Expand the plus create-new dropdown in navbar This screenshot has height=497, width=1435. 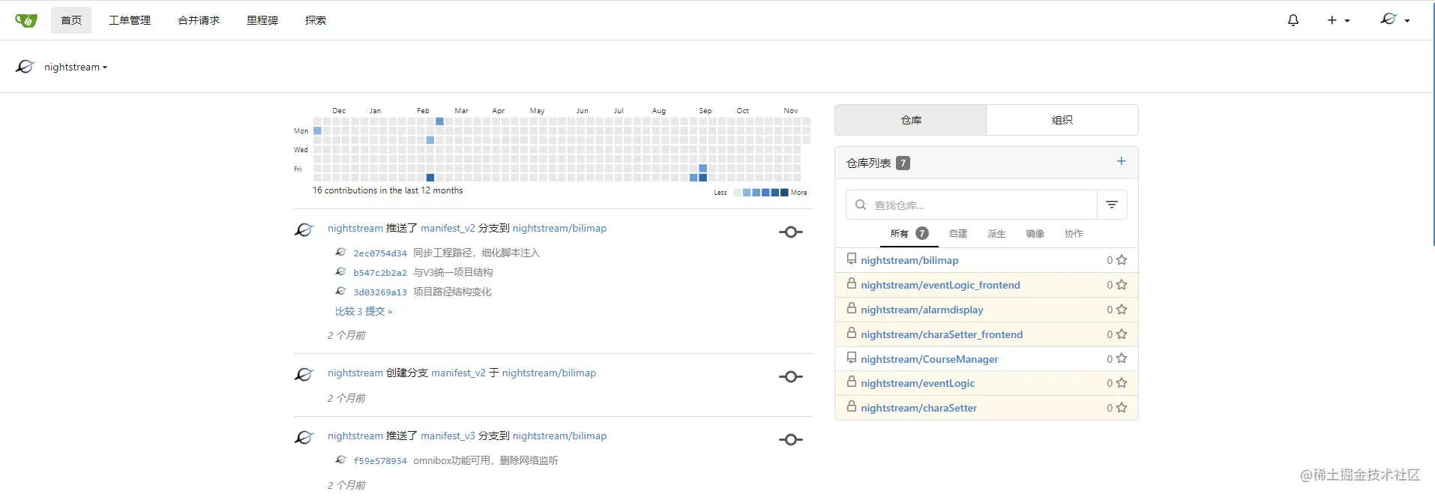coord(1338,20)
